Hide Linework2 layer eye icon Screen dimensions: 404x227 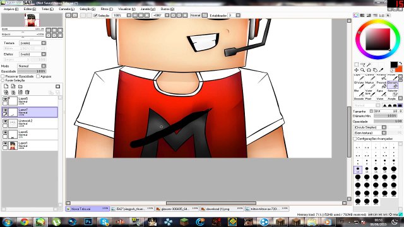(5, 121)
